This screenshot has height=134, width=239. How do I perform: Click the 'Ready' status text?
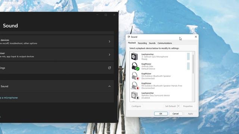[x=145, y=59]
